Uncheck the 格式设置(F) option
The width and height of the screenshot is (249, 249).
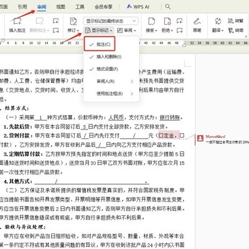pos(111,69)
